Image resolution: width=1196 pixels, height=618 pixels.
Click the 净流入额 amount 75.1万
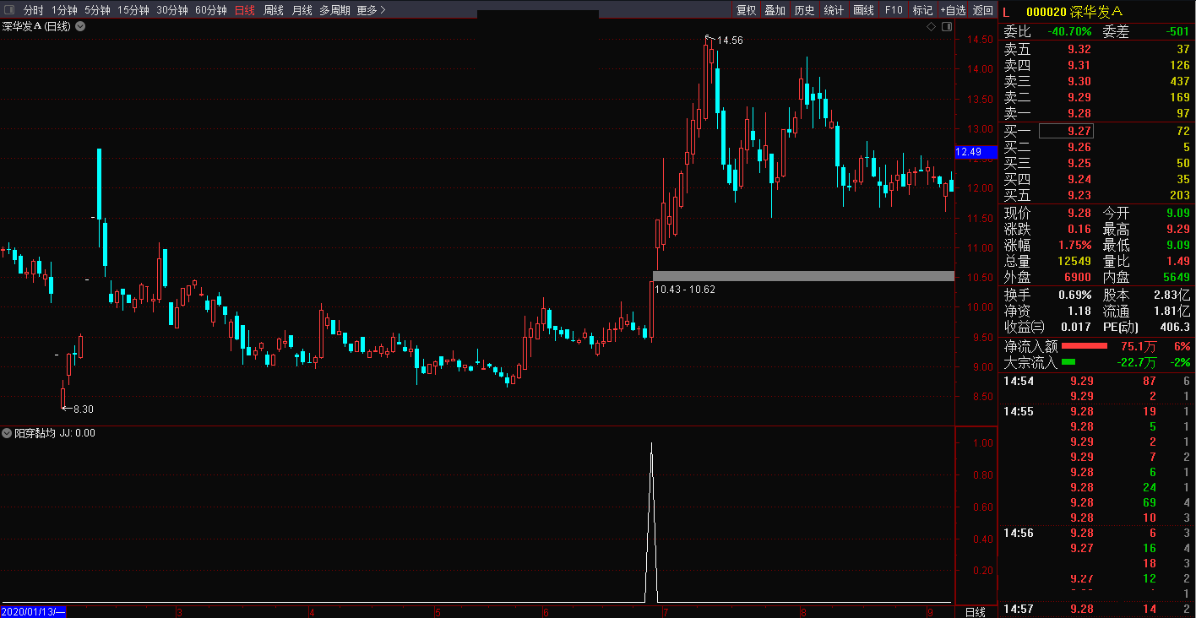point(1138,346)
